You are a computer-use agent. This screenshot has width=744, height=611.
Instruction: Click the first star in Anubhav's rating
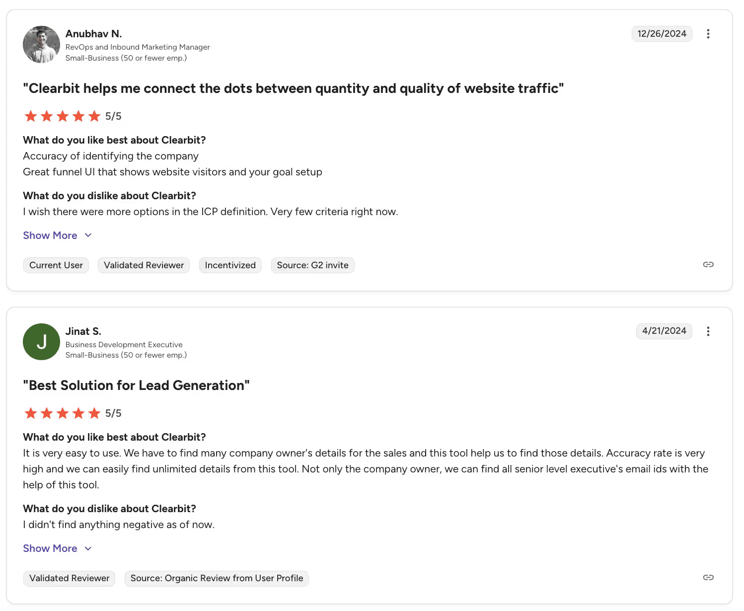[x=30, y=116]
